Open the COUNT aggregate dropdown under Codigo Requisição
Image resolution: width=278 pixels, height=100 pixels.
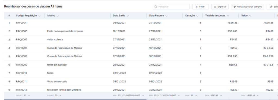click(29, 95)
